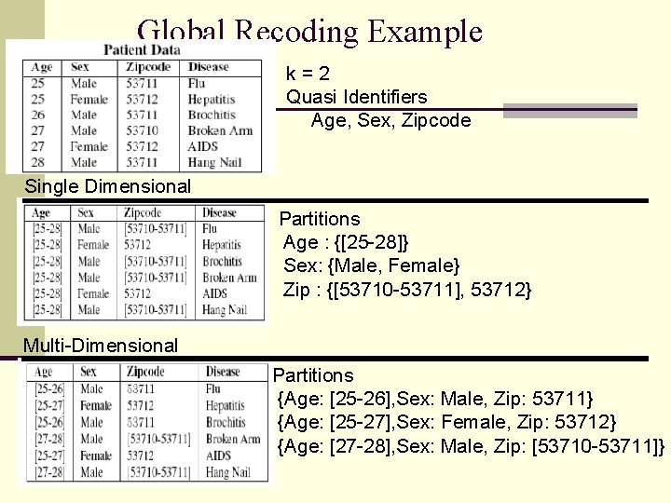
Task: Select the 'Quasi Identifiers' line
Action: [x=356, y=97]
